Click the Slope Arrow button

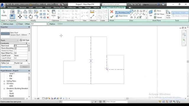click(x=121, y=16)
